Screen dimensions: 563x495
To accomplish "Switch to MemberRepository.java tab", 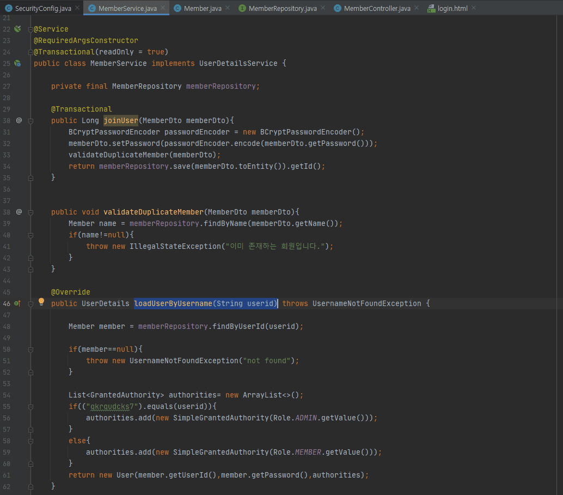I will pyautogui.click(x=283, y=8).
